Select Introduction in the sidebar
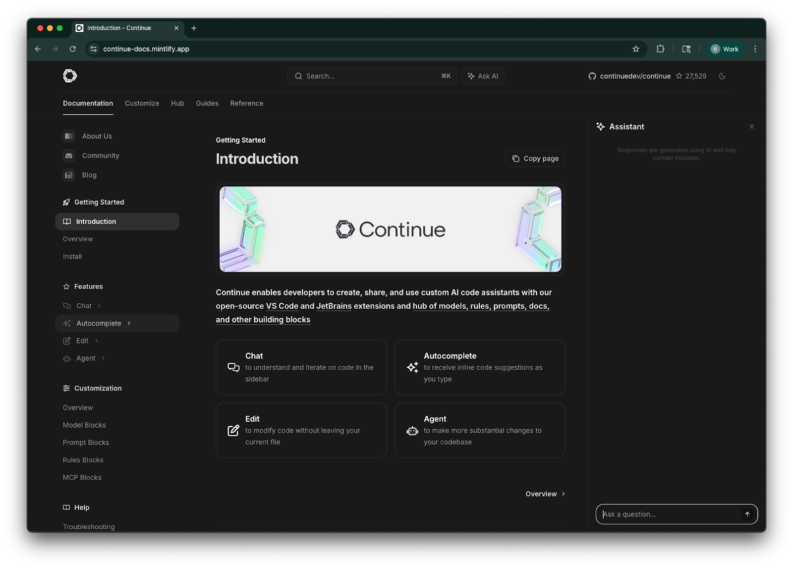This screenshot has height=568, width=793. 117,222
